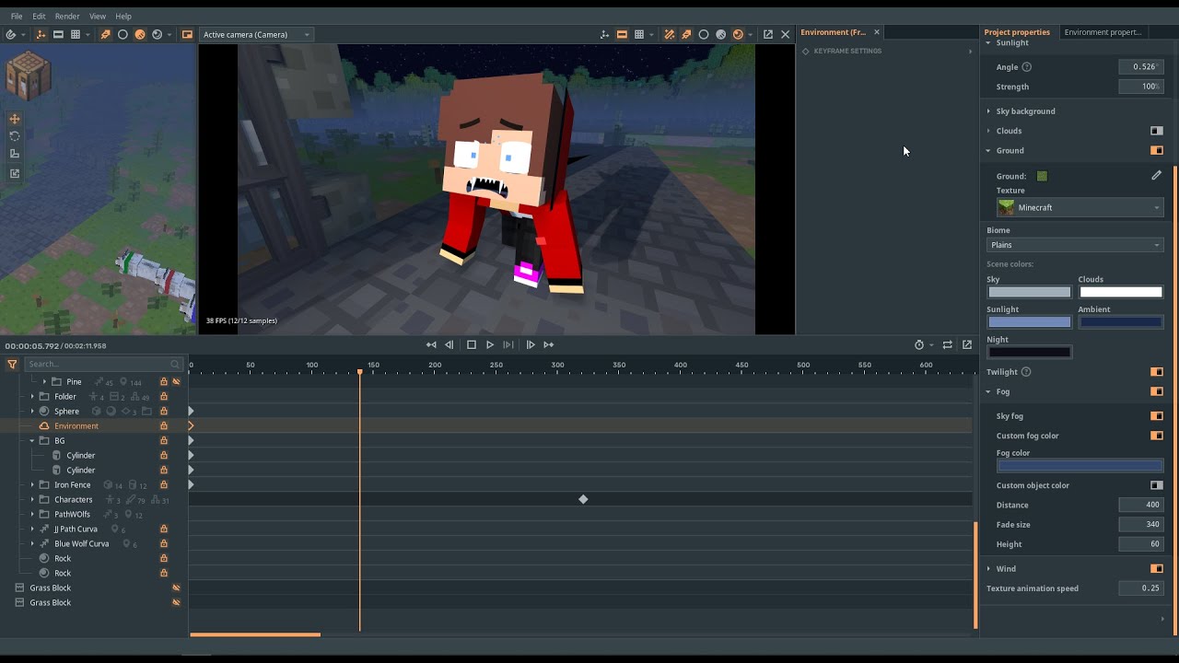Open the File menu
1179x663 pixels.
coord(17,17)
